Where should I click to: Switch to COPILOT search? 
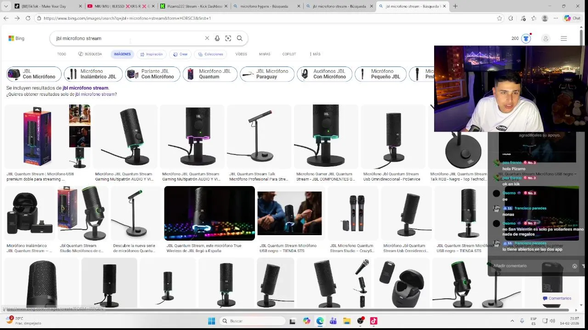[x=289, y=54]
